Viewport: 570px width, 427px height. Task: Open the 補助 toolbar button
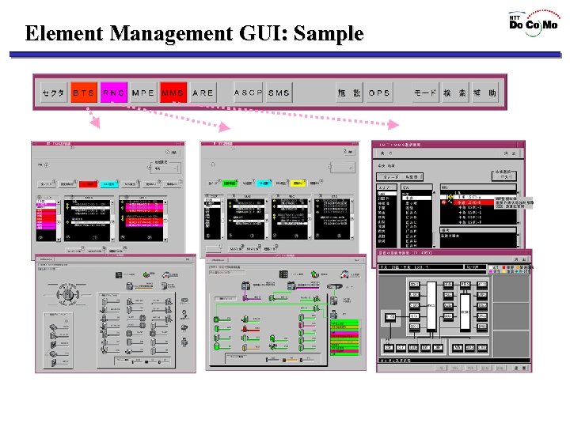[485, 93]
